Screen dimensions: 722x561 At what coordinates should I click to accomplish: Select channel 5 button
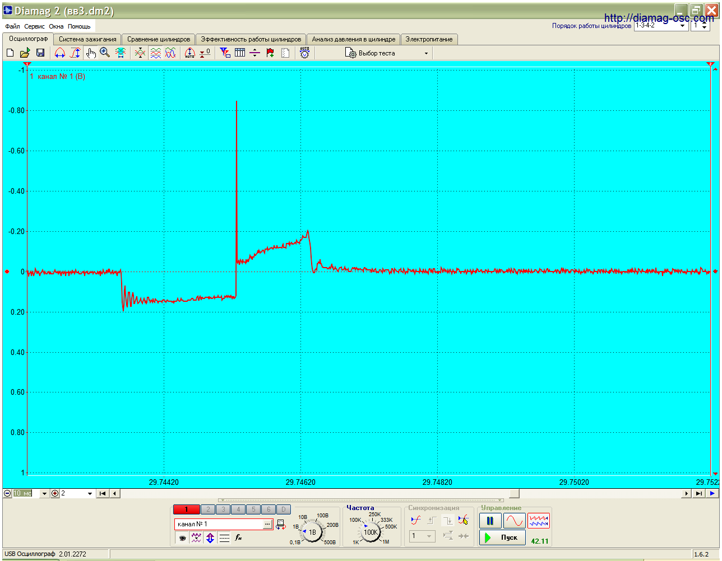[x=253, y=509]
